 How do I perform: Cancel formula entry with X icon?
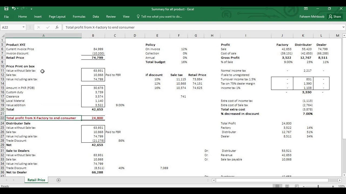[x=38, y=27]
